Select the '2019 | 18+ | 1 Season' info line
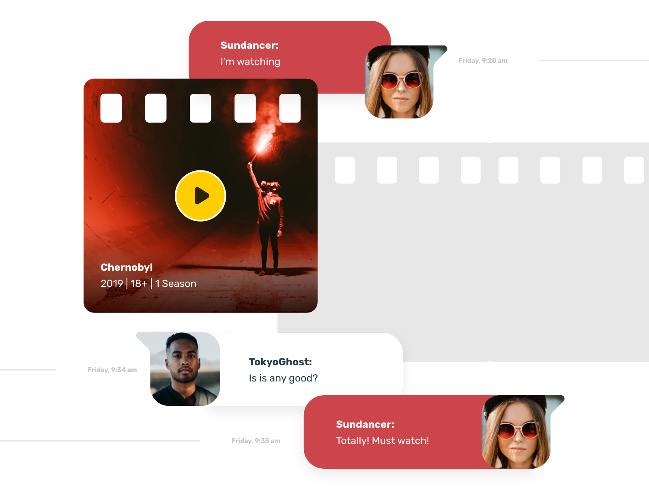This screenshot has height=487, width=649. (148, 283)
